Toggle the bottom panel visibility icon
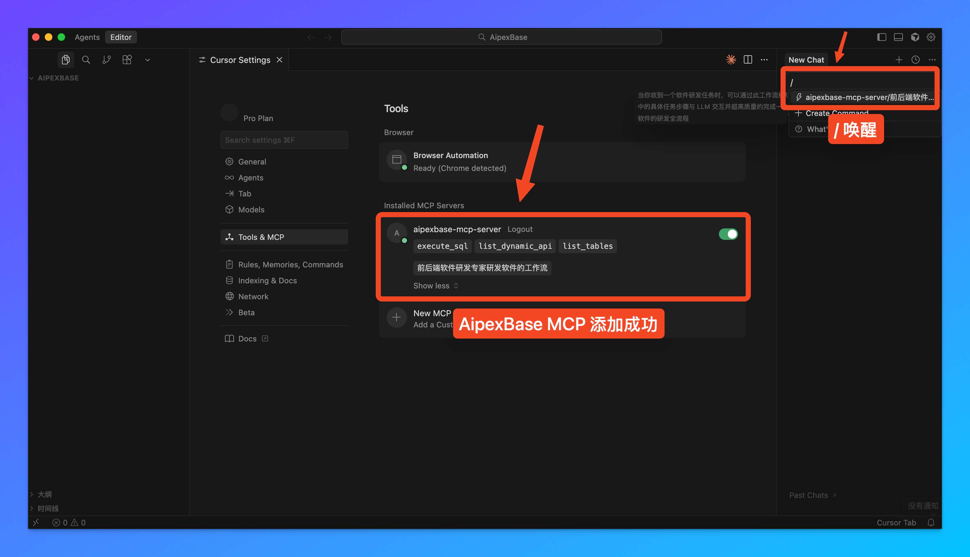The width and height of the screenshot is (970, 557). click(898, 37)
